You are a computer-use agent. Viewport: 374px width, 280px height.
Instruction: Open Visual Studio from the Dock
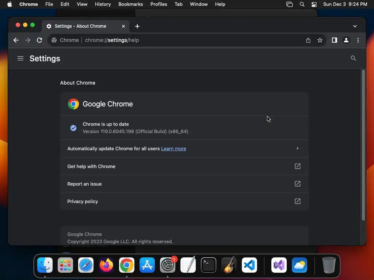279,265
